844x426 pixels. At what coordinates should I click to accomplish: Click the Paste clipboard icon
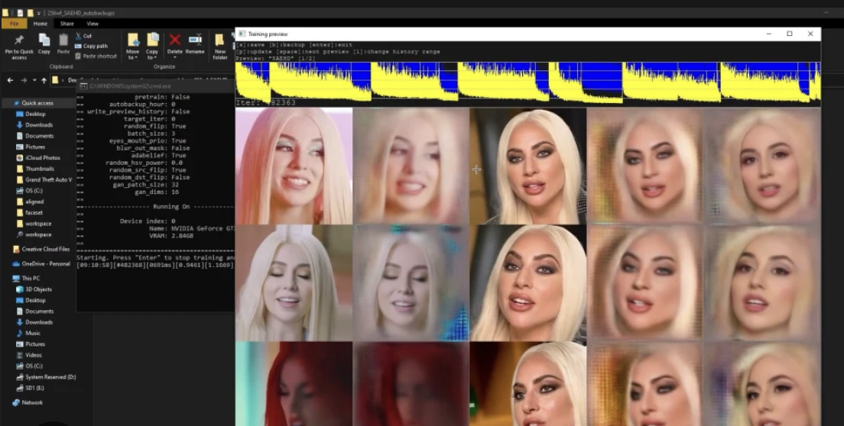click(x=63, y=40)
